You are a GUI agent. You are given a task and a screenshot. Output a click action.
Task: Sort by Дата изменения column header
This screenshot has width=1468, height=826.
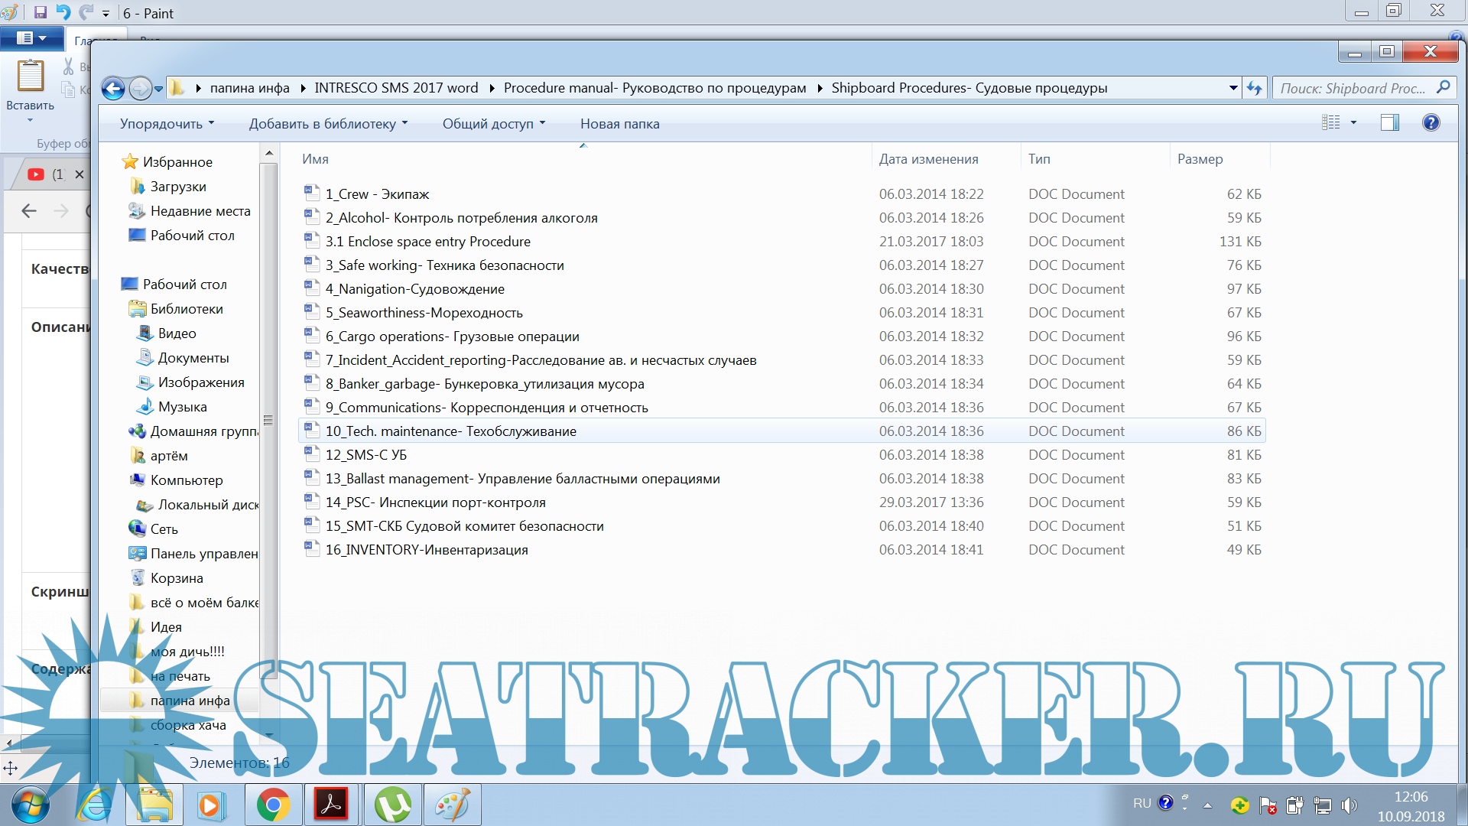928,159
